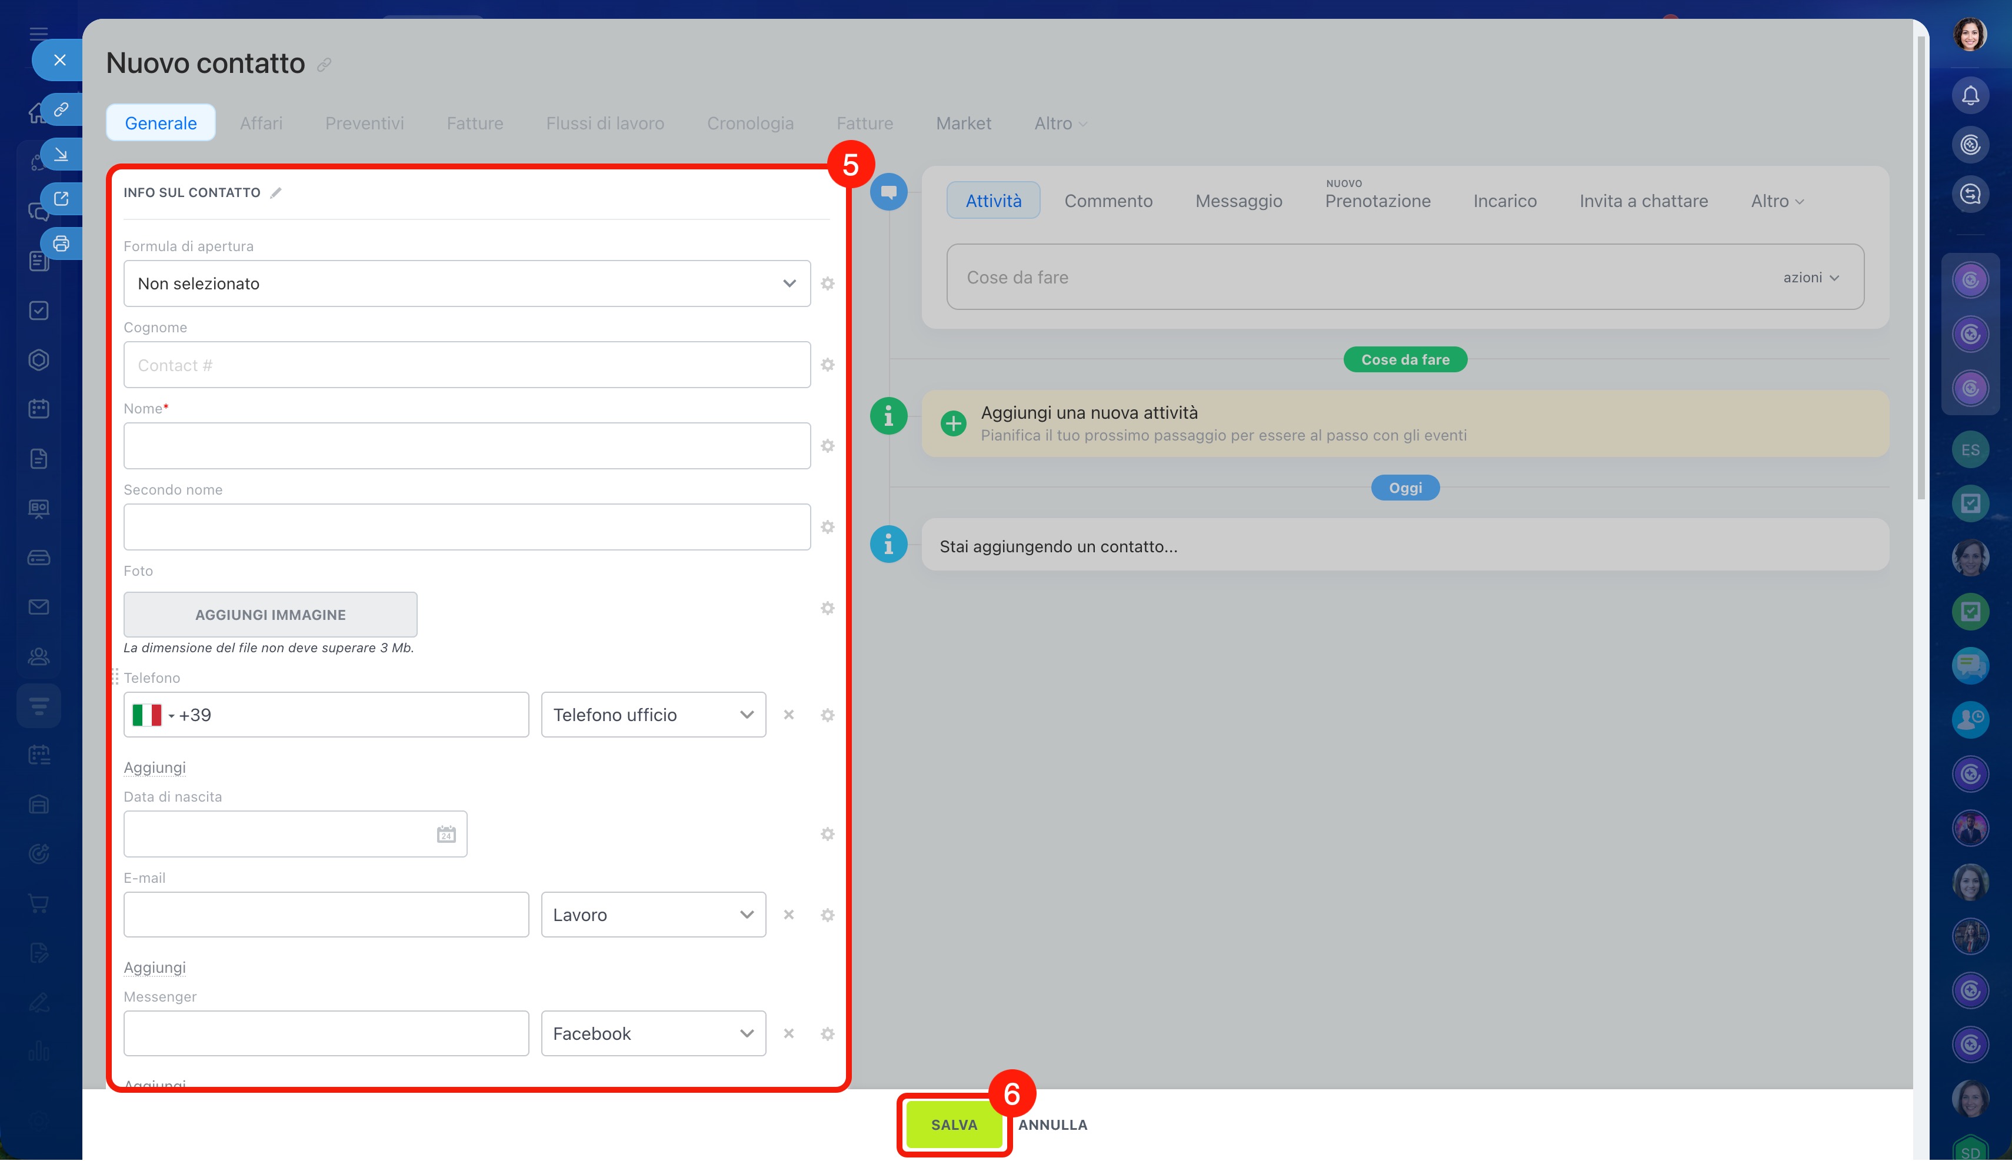This screenshot has width=2012, height=1161.
Task: Click the Nome input field
Action: 467,446
